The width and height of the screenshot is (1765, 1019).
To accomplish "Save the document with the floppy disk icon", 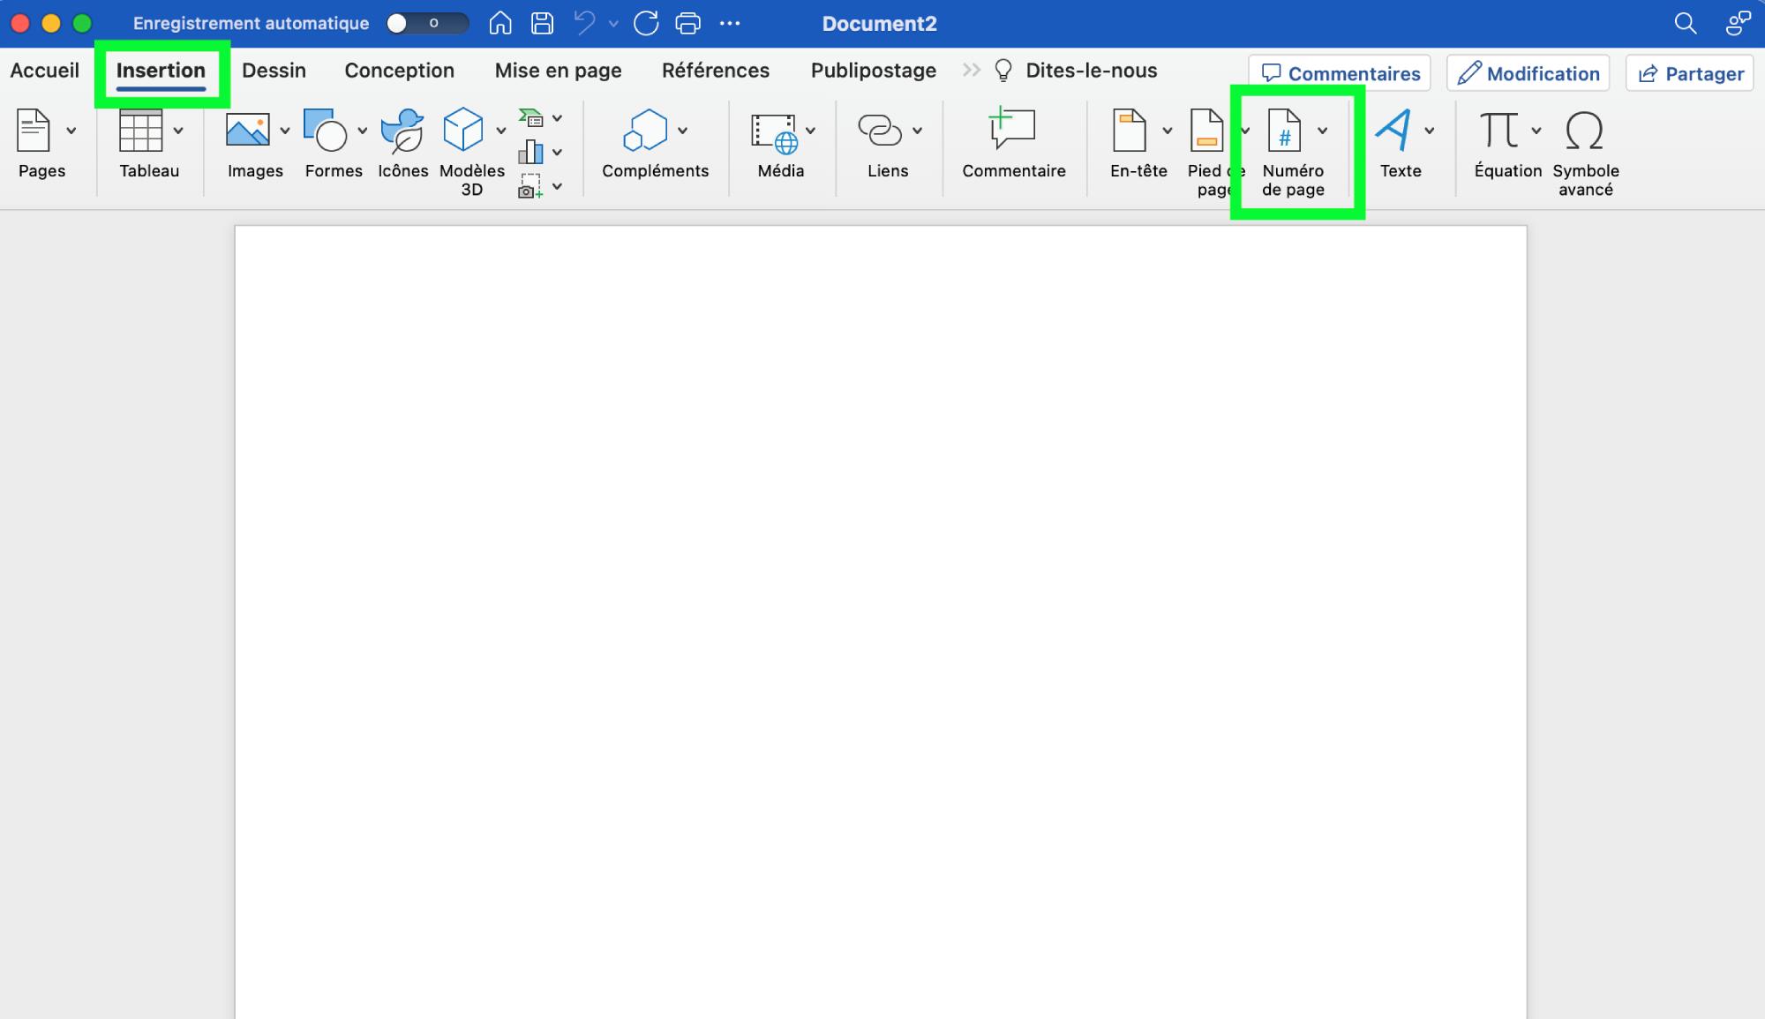I will [x=543, y=23].
